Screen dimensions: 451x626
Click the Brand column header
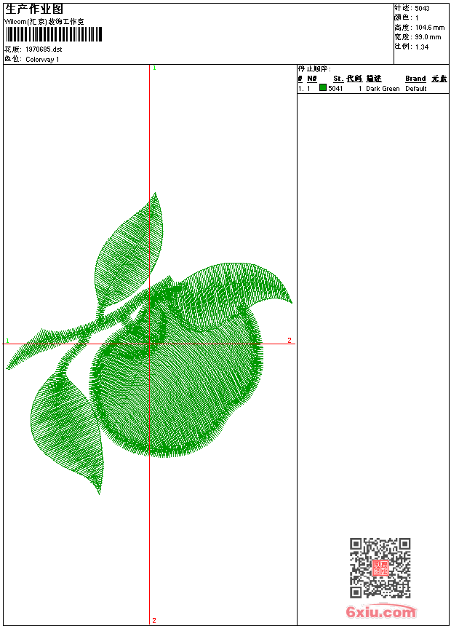coord(415,79)
